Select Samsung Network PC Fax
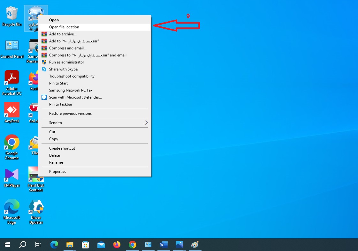Viewport: 358px width, 251px height. (95, 90)
